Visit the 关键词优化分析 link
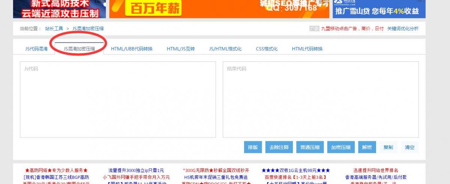The image size is (450, 184). point(403,28)
